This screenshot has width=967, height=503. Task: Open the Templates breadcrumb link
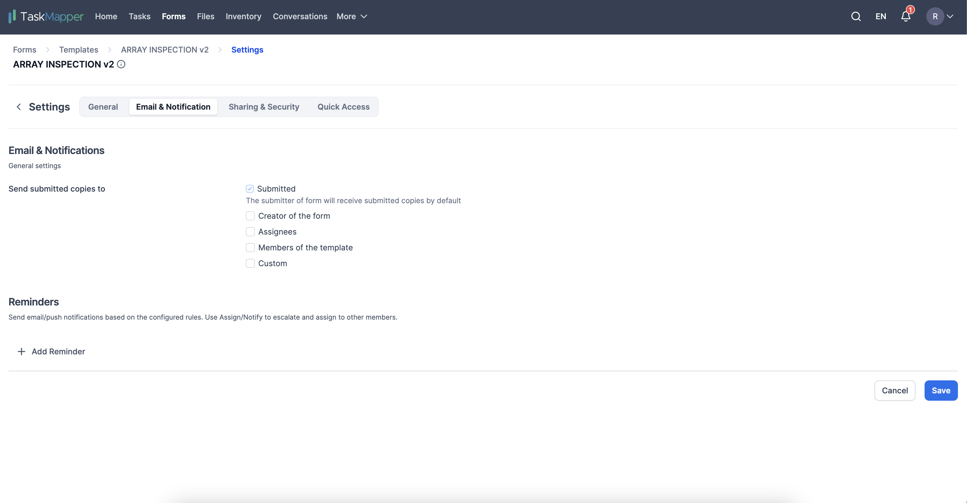tap(78, 49)
